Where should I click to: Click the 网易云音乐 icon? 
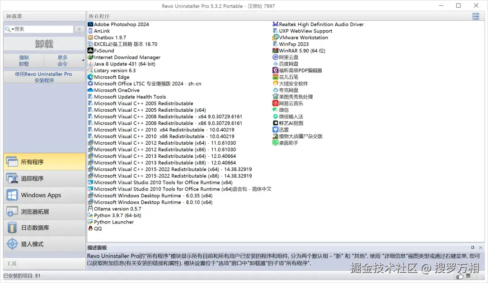click(275, 103)
